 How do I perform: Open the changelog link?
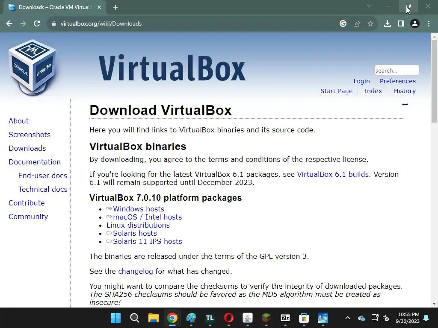coord(136,271)
